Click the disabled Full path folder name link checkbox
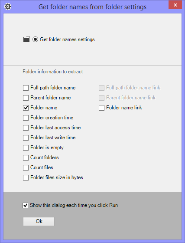Screen dimensions: 185x243 point(101,88)
